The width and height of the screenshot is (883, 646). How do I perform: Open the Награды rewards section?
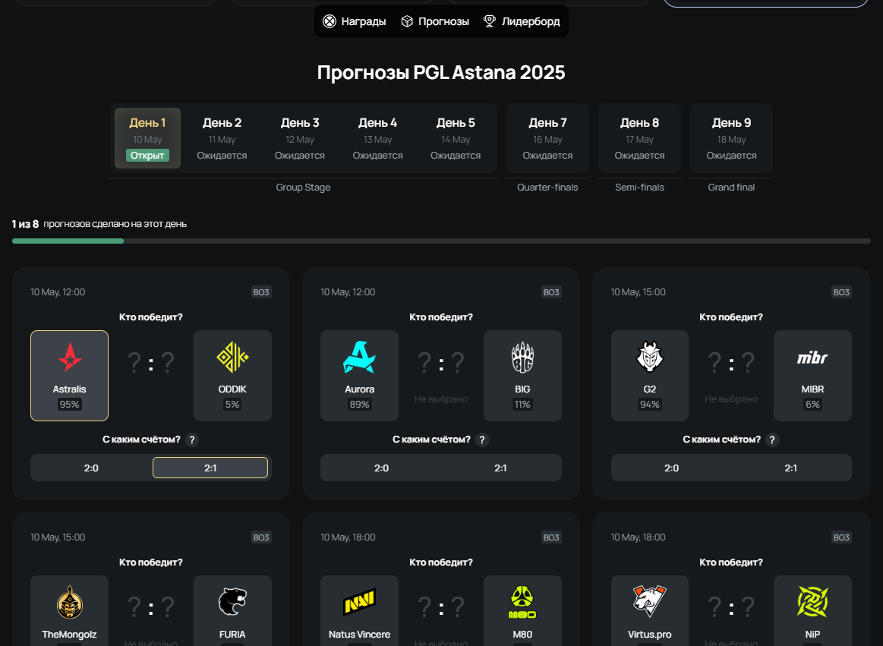click(x=355, y=21)
